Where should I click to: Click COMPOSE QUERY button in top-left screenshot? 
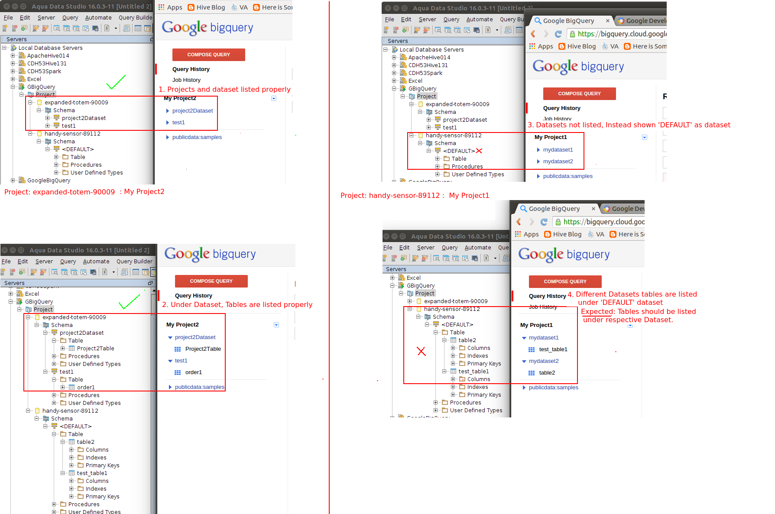click(209, 55)
